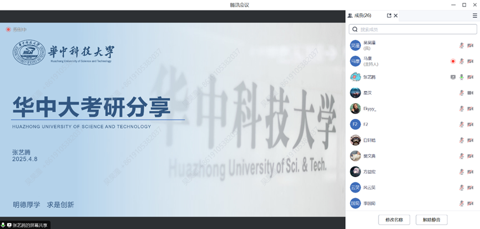
Task: Click the green microphone icon in bottom-left share bar
Action: pos(3,225)
